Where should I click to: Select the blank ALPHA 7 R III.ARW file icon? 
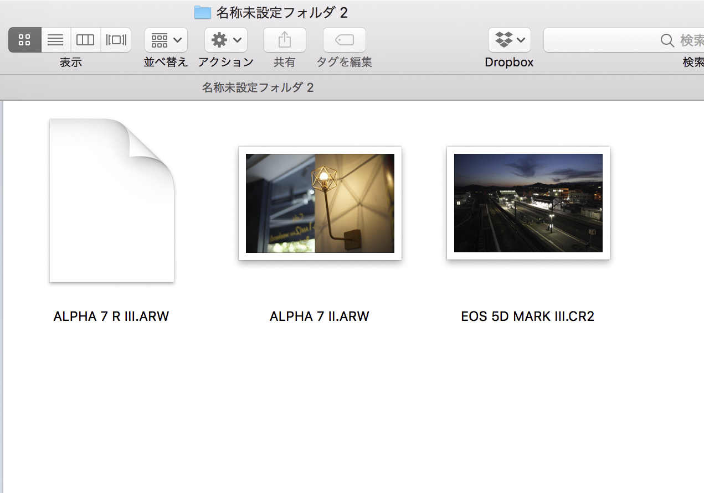coord(112,200)
